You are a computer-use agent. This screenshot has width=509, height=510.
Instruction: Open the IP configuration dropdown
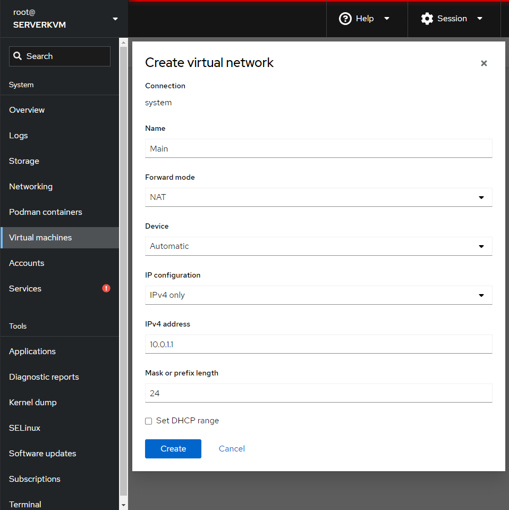[x=318, y=295]
